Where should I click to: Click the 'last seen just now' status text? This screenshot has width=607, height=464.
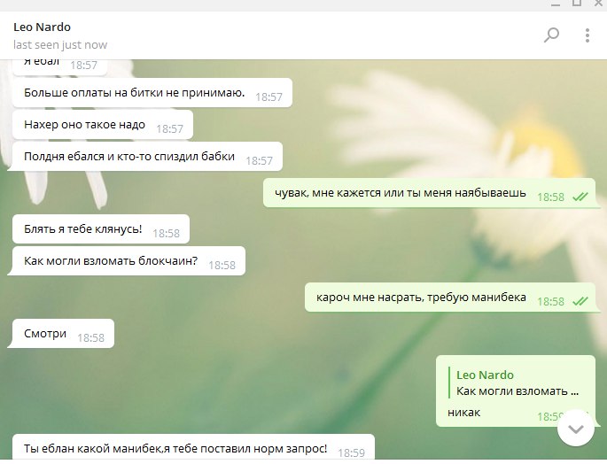tap(60, 45)
